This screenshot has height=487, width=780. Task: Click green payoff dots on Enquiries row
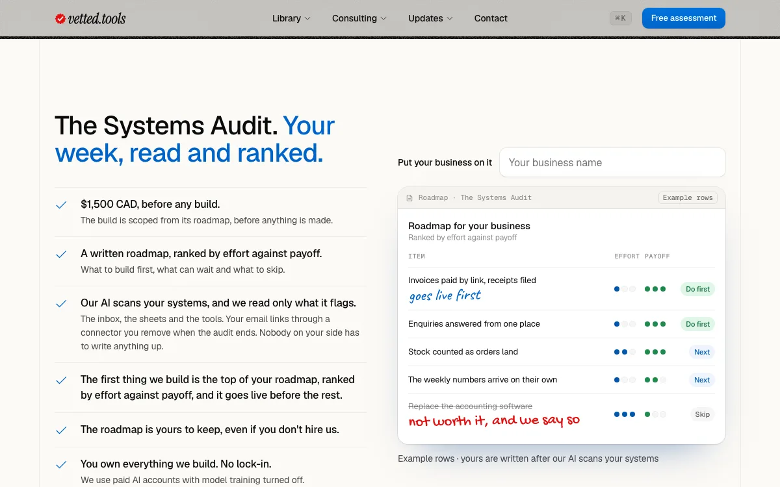point(655,324)
